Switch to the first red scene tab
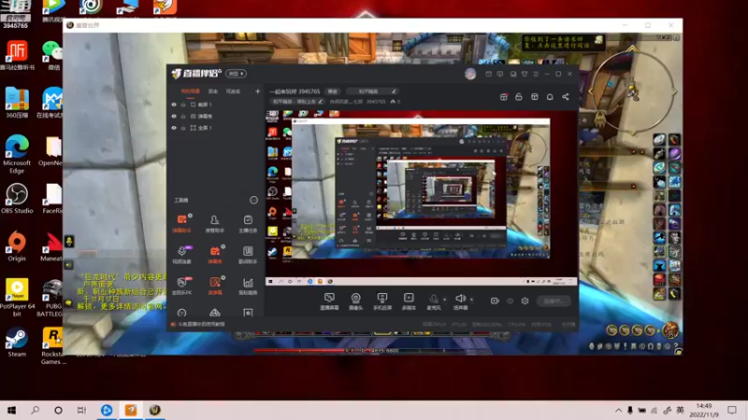The height and width of the screenshot is (420, 748). [x=190, y=91]
